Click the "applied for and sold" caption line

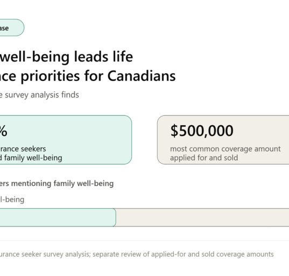tap(204, 158)
